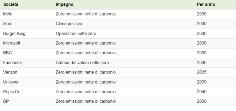
Task: Select the Operazioni nette zero cell
Action: pyautogui.click(x=76, y=34)
